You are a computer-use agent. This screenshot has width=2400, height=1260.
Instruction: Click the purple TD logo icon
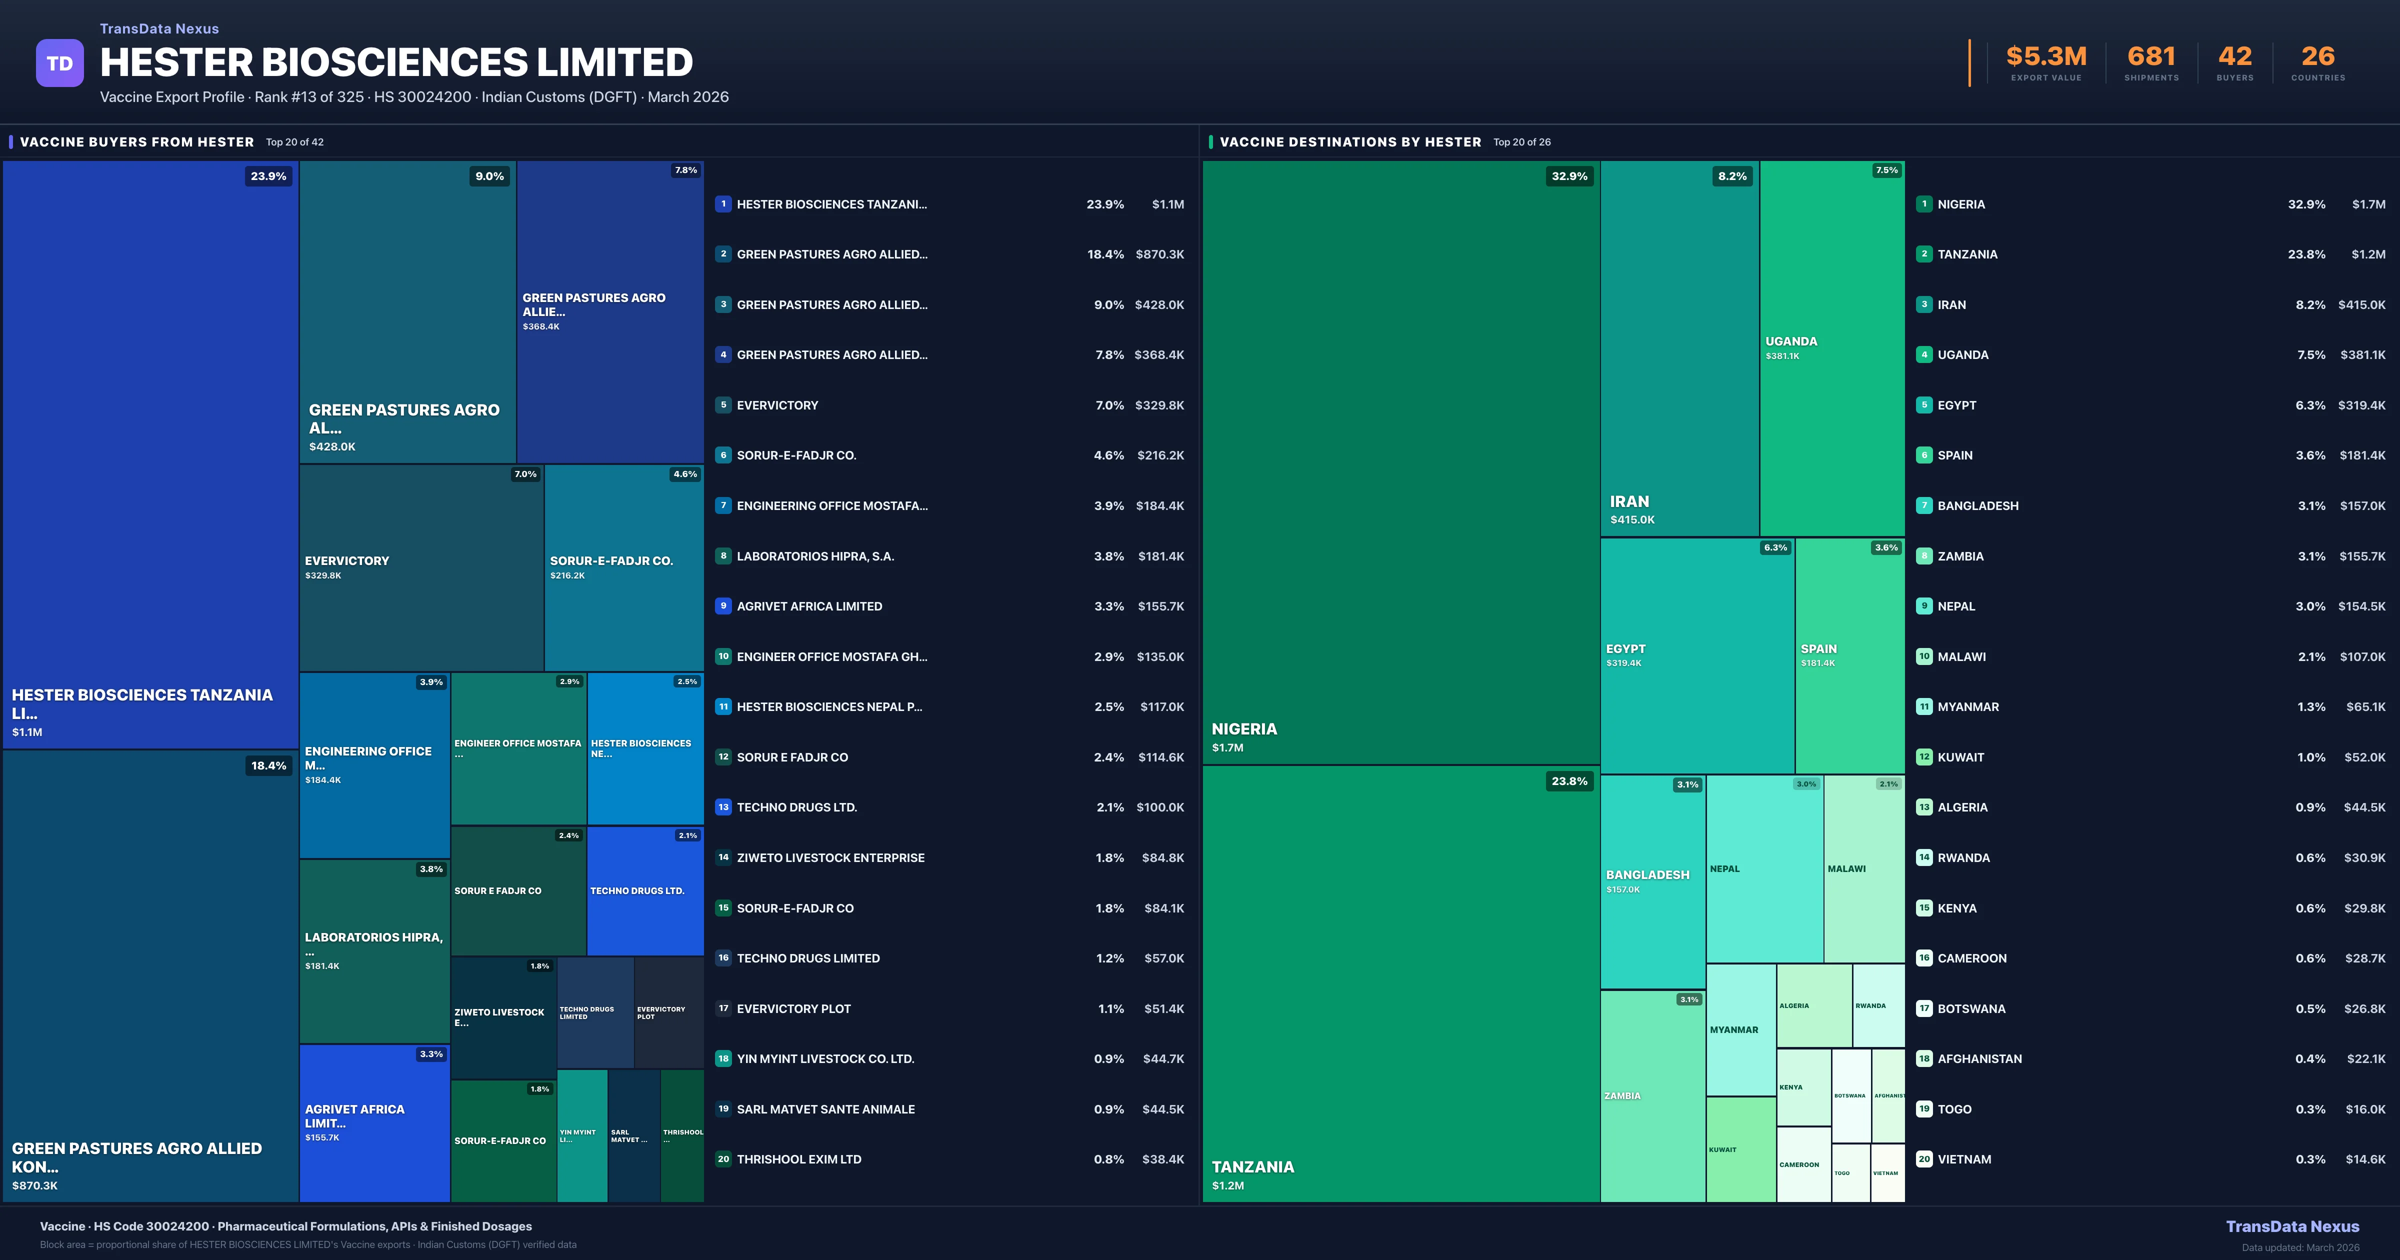coord(59,63)
